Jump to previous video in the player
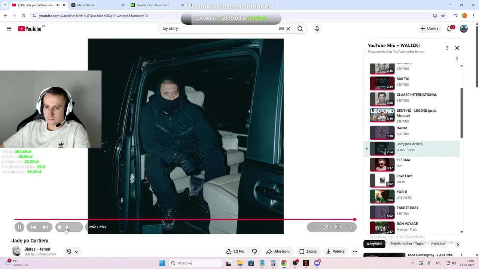This screenshot has width=479, height=269. pos(33,227)
